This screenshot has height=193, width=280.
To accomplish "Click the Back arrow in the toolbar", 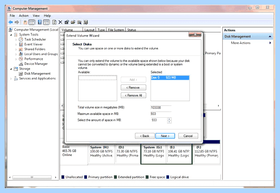I will (x=11, y=22).
